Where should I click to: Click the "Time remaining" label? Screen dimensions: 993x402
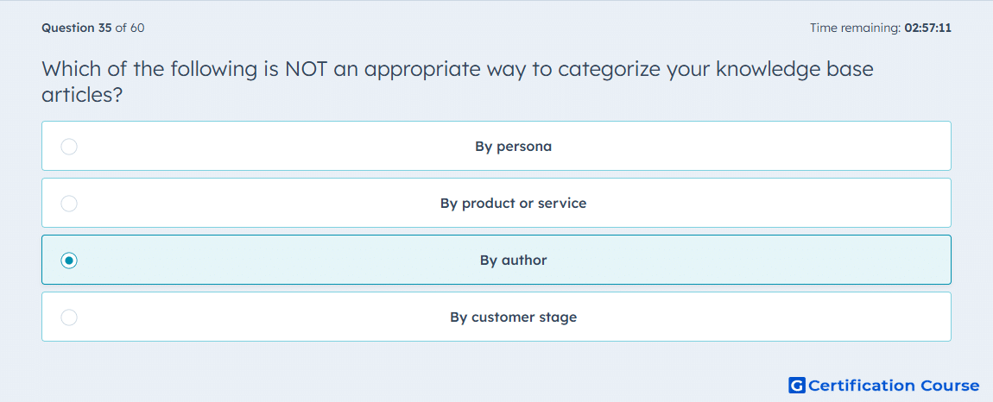click(x=856, y=28)
